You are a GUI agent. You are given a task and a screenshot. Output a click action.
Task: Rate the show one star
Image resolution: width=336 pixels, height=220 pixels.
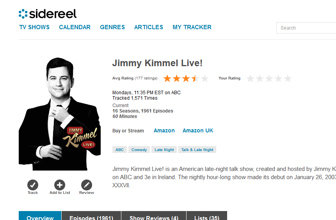click(251, 79)
